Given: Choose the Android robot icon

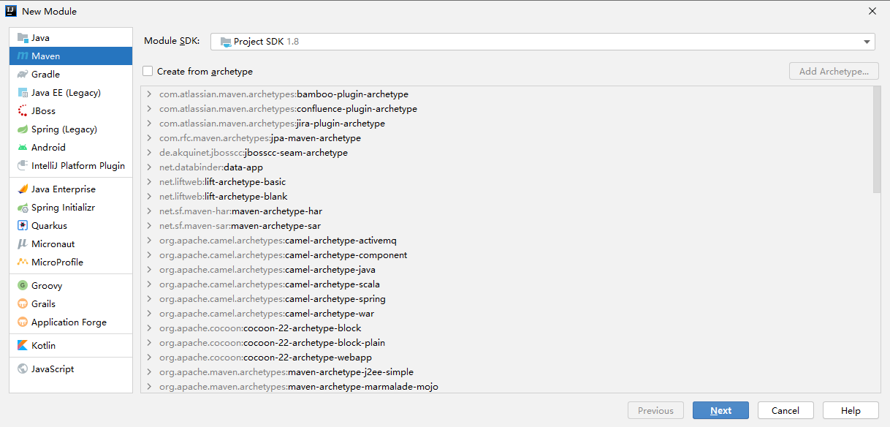Looking at the screenshot, I should (23, 147).
